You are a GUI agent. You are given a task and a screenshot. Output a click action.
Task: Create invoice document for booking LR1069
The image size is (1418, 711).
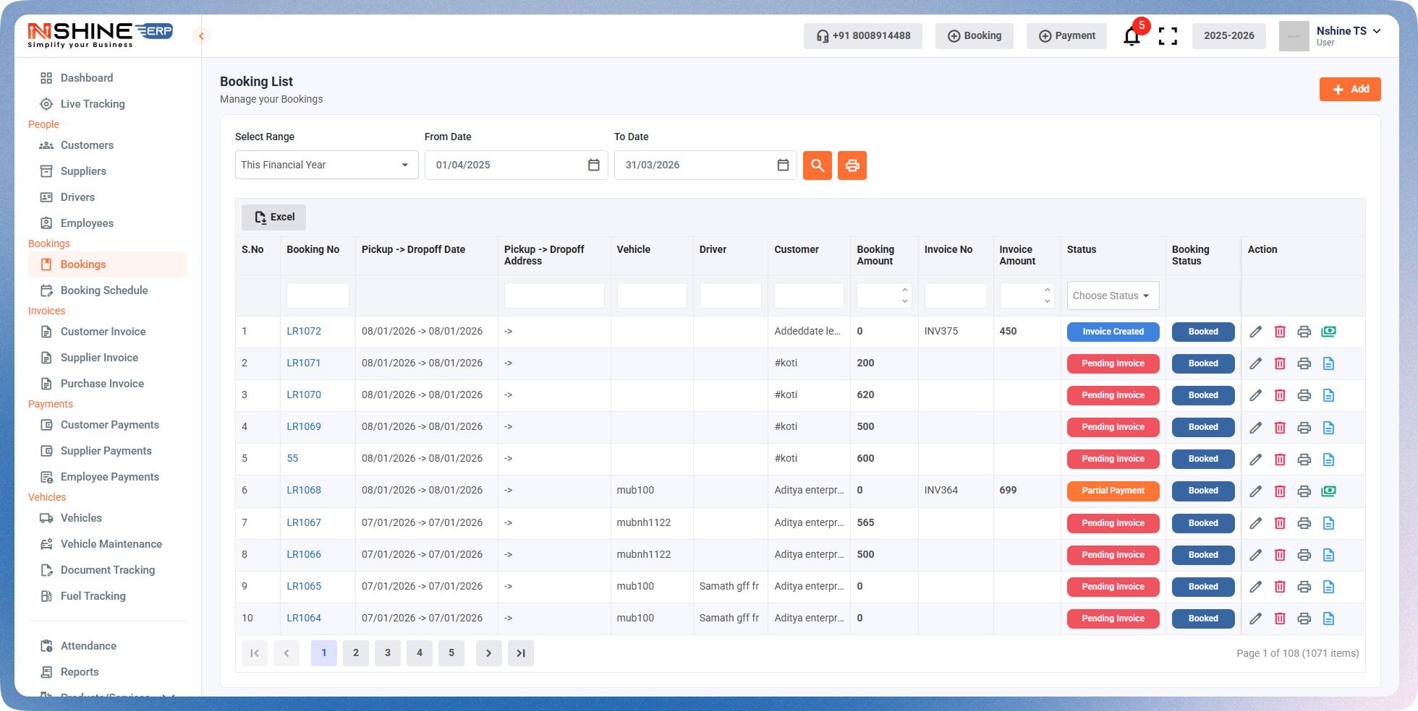(x=1328, y=427)
